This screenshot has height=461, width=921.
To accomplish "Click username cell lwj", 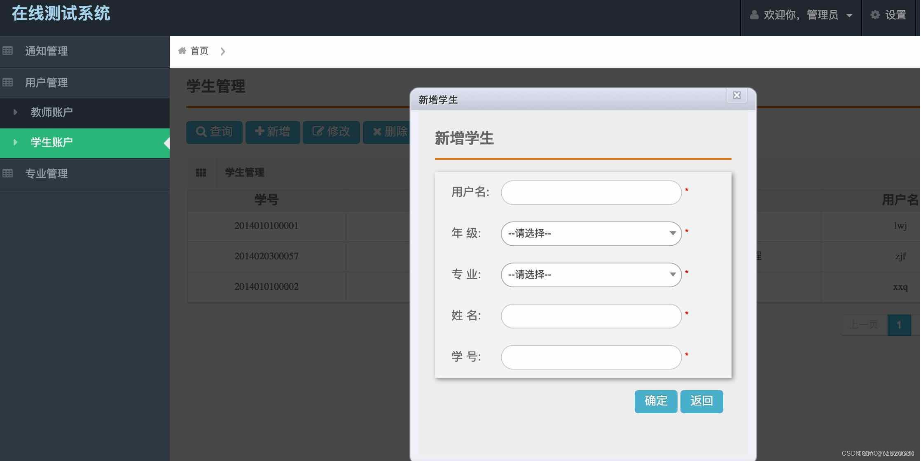I will [x=900, y=226].
